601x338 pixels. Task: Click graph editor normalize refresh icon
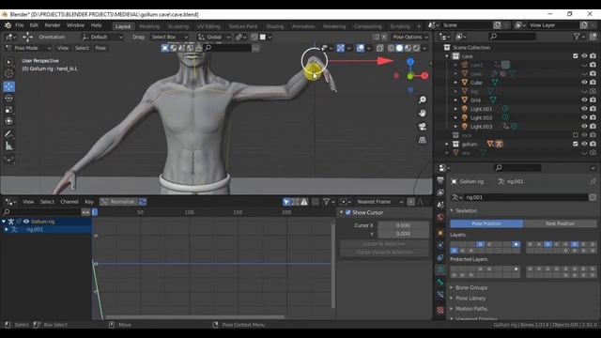pos(143,202)
